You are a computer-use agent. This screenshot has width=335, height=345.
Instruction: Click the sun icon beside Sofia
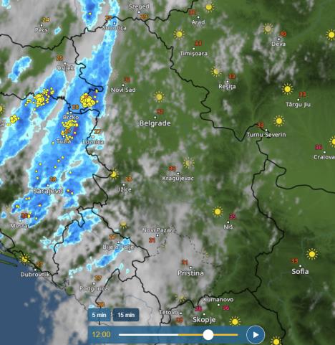pos(312,254)
